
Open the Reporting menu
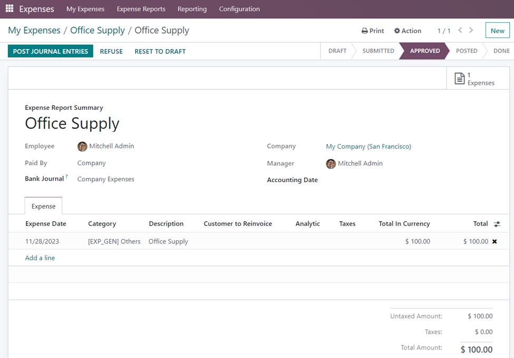pyautogui.click(x=192, y=9)
